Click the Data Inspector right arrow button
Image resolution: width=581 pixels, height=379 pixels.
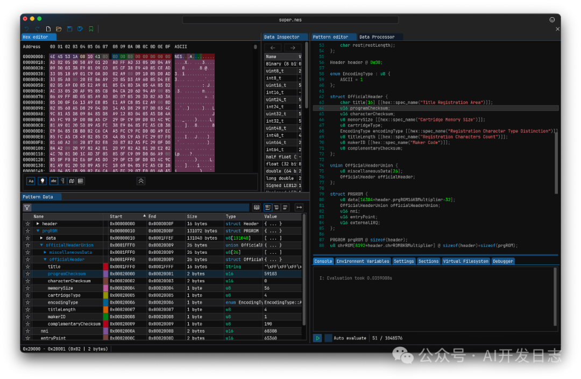coord(293,48)
